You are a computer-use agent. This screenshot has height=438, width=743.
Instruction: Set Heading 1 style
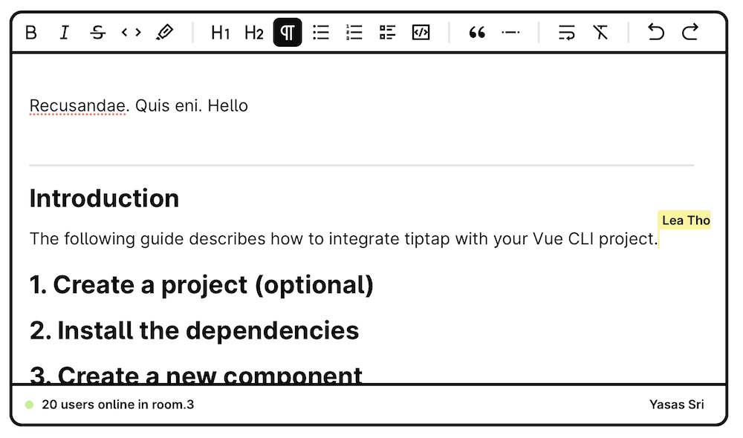click(x=221, y=33)
